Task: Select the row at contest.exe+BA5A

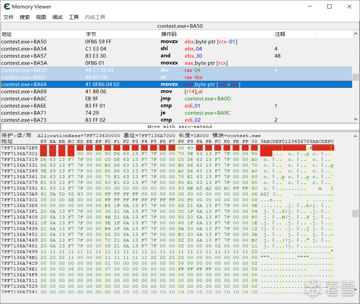Action: coord(176,63)
